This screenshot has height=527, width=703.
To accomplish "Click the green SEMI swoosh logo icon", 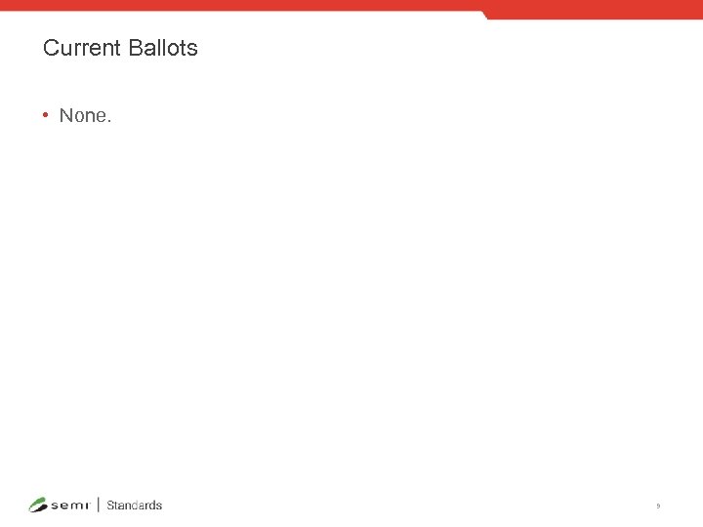I will pos(38,505).
